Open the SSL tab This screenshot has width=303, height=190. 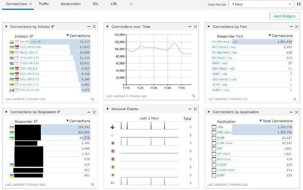point(95,4)
